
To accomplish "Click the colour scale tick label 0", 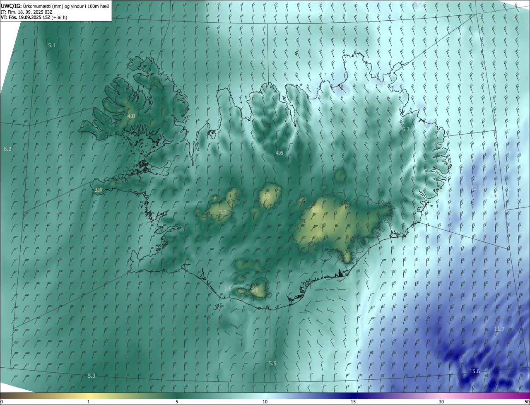I will click(x=2, y=402).
